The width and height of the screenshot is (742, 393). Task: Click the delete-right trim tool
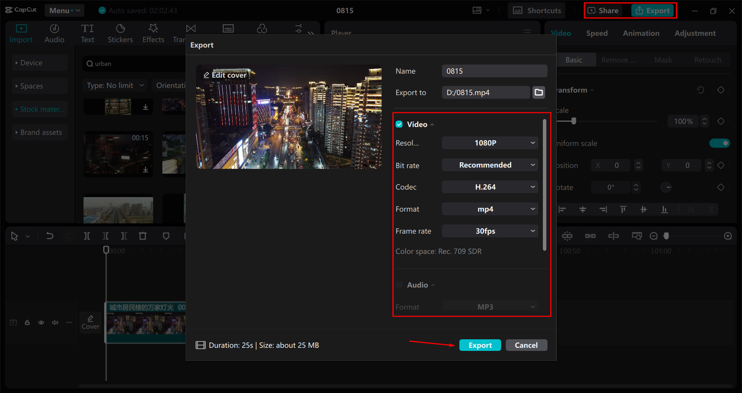124,236
